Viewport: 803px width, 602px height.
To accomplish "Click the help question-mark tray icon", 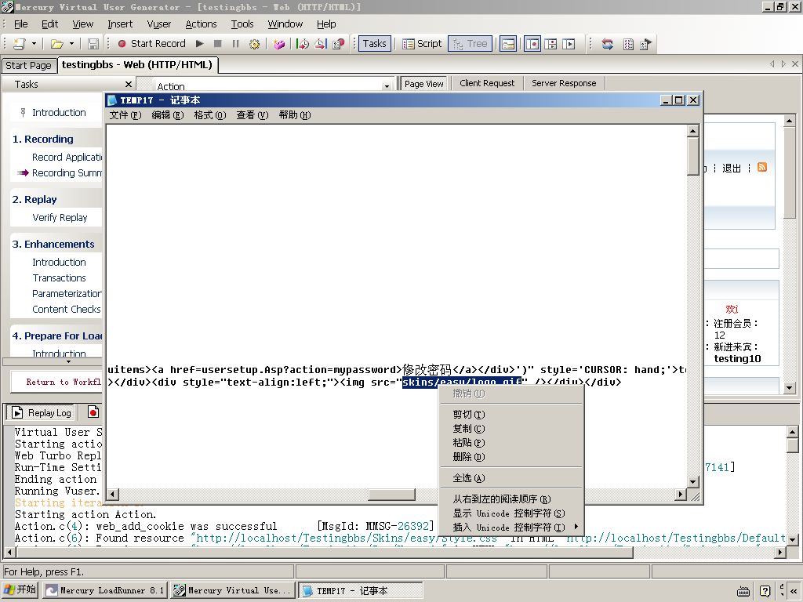I will click(765, 591).
